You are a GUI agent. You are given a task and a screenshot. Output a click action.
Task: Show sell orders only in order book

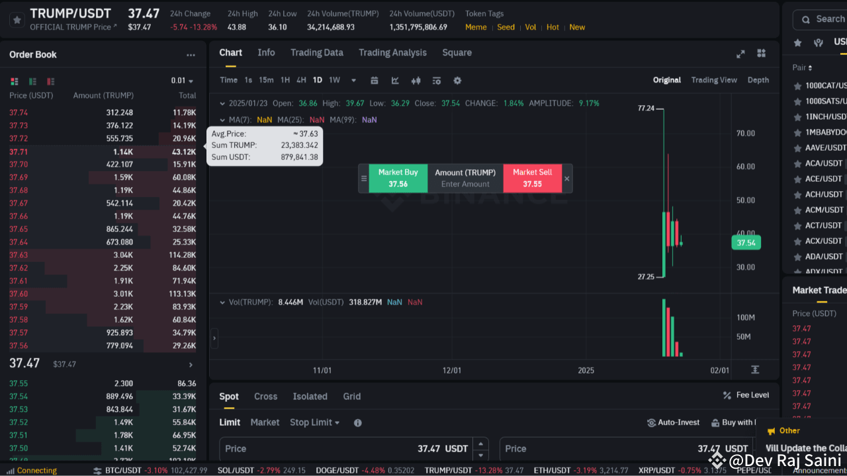pos(51,81)
